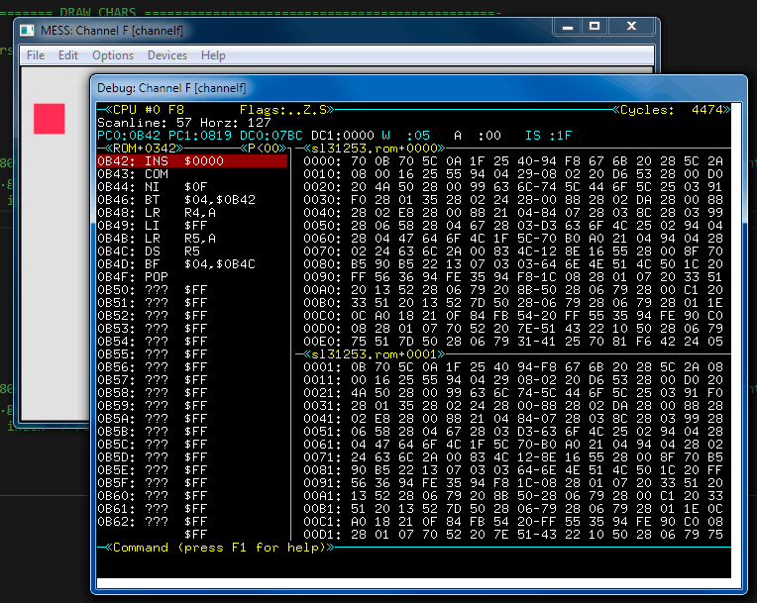Screen dimensions: 757x603
Task: Select disassembly line 0B48: LR R4,A
Action: (x=192, y=213)
